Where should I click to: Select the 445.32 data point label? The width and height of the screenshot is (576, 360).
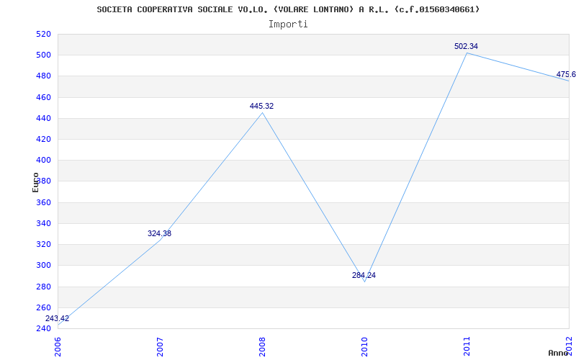tap(261, 106)
